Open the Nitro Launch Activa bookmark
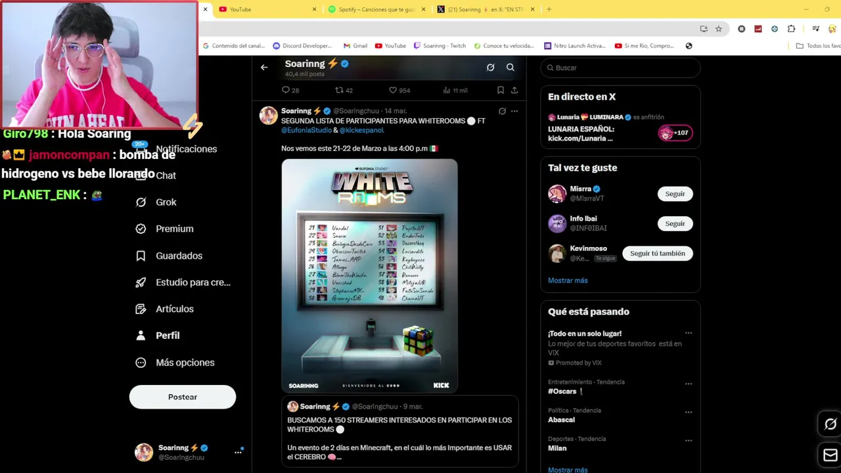The image size is (841, 473). (x=575, y=46)
